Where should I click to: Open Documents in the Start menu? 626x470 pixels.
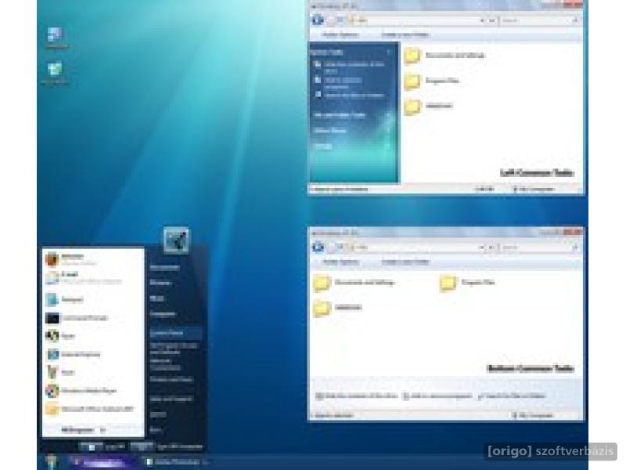tap(164, 267)
